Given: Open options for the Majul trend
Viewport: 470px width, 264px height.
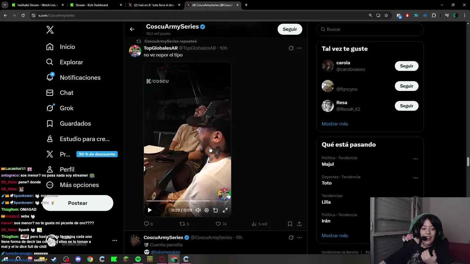Looking at the screenshot, I should (415, 159).
